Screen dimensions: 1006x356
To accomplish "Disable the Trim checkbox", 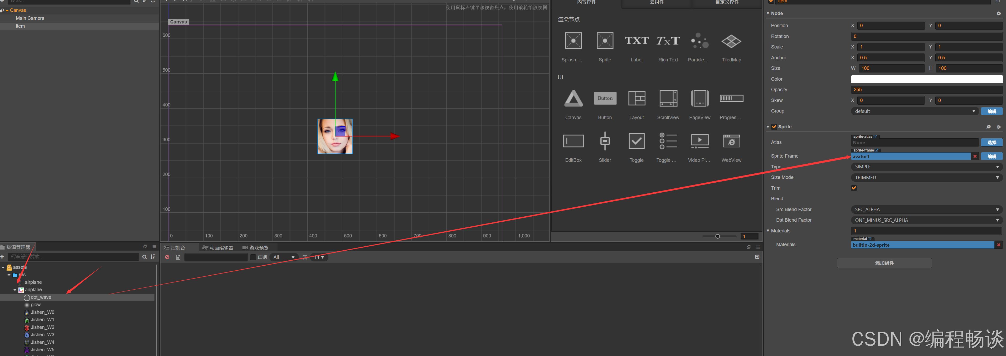I will tap(854, 188).
